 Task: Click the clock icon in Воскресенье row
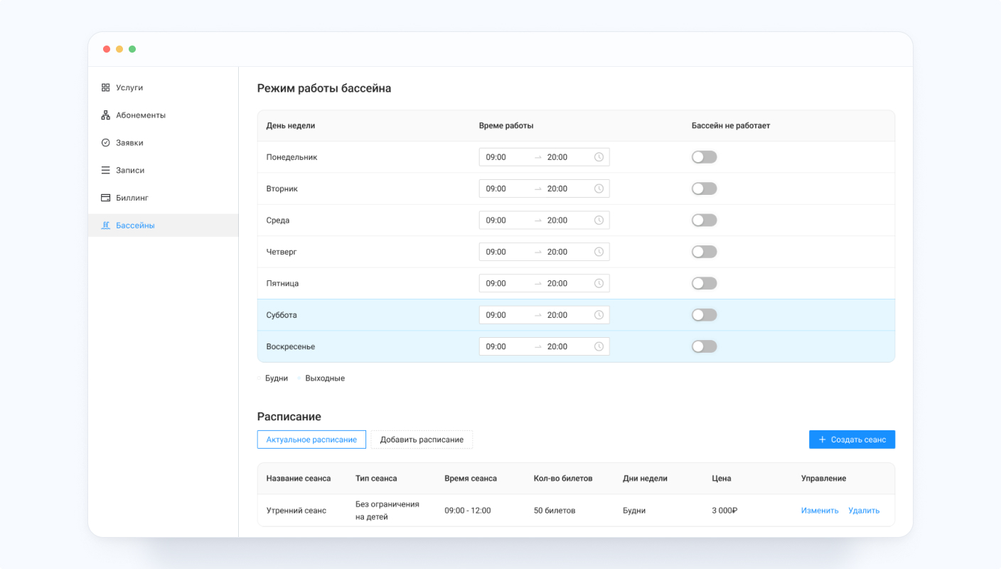point(599,346)
